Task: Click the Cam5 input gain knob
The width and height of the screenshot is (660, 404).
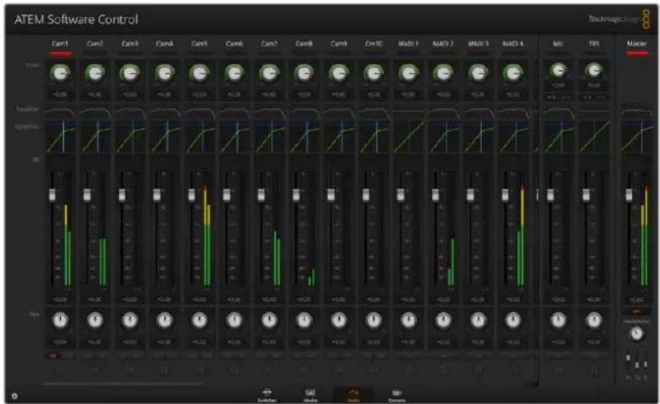Action: 199,73
